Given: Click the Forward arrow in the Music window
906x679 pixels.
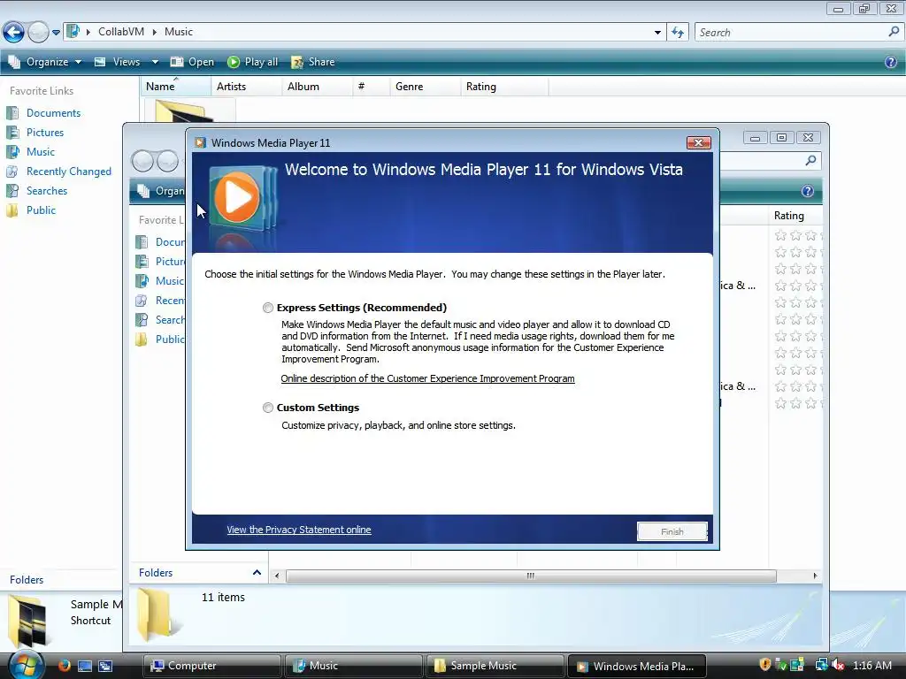Looking at the screenshot, I should (38, 32).
